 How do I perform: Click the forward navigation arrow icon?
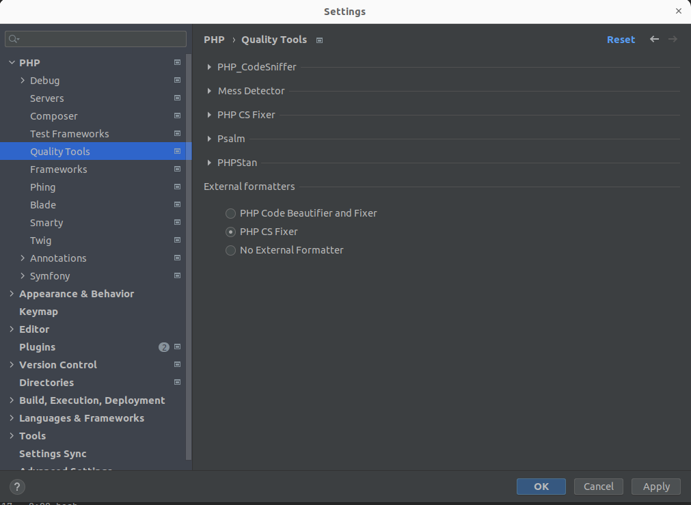point(673,39)
